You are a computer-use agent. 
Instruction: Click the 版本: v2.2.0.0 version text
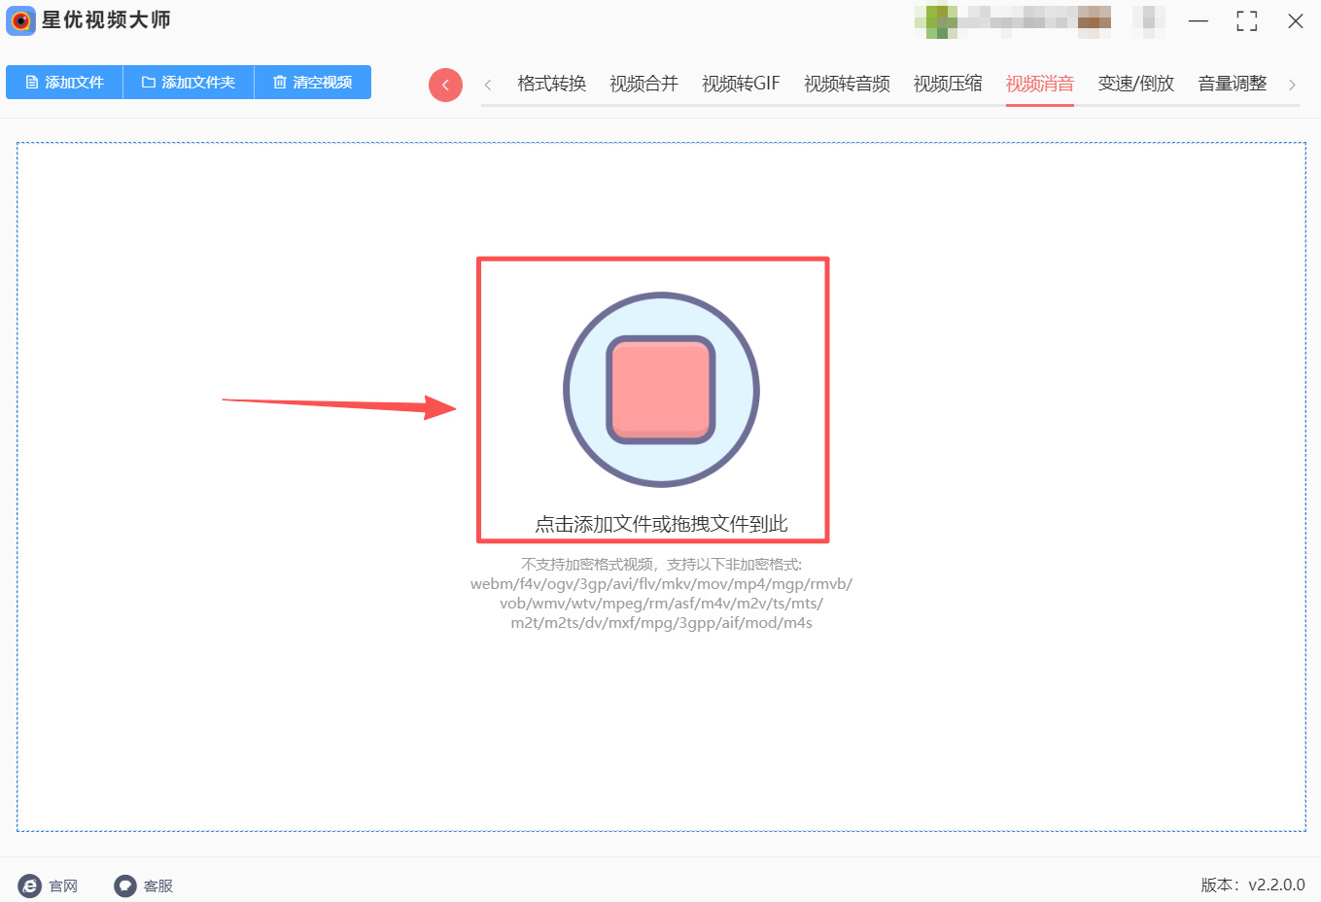pos(1253,885)
